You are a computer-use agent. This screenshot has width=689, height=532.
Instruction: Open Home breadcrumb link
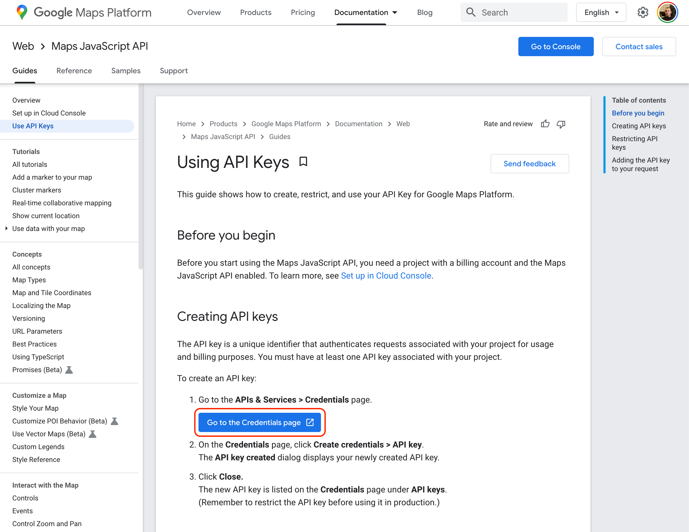point(186,124)
